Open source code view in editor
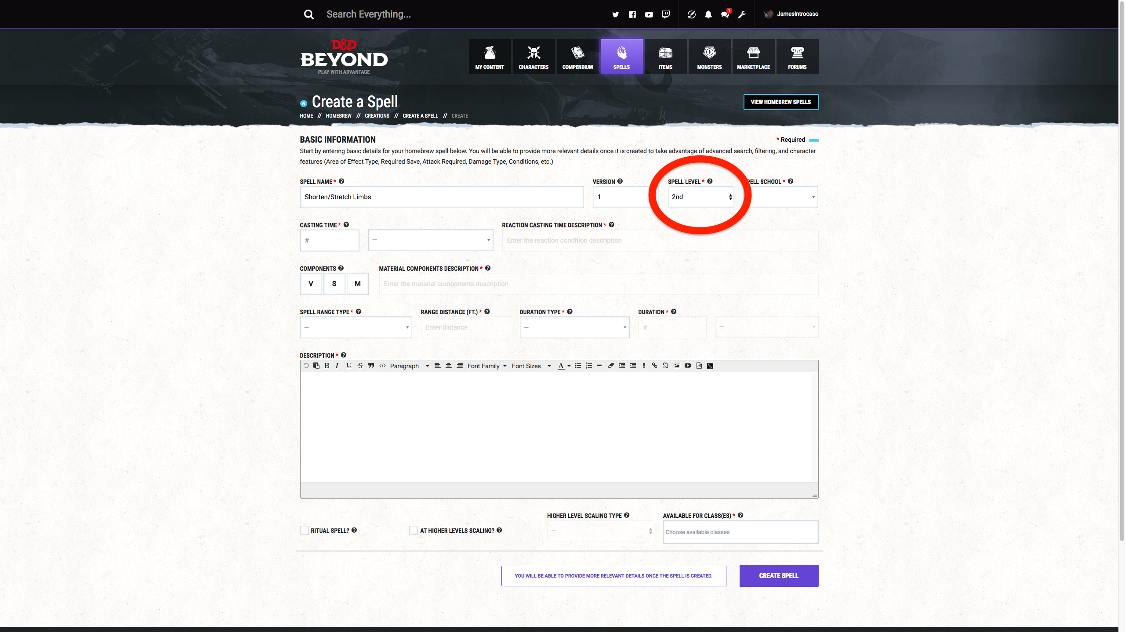Viewport: 1125px width, 632px height. 382,366
